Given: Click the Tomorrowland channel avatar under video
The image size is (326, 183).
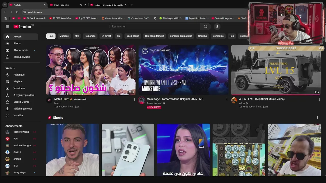Looking at the screenshot, I should [x=142, y=100].
